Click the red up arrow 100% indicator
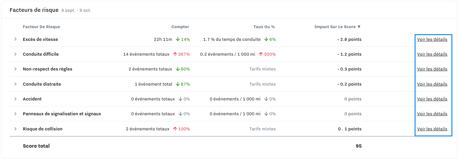The width and height of the screenshot is (459, 160). [181, 129]
